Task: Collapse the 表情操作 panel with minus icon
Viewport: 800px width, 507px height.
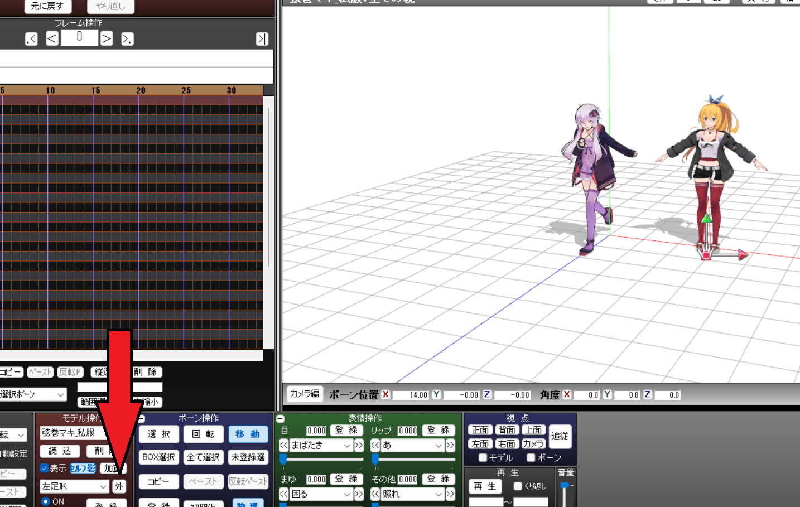Action: point(280,418)
